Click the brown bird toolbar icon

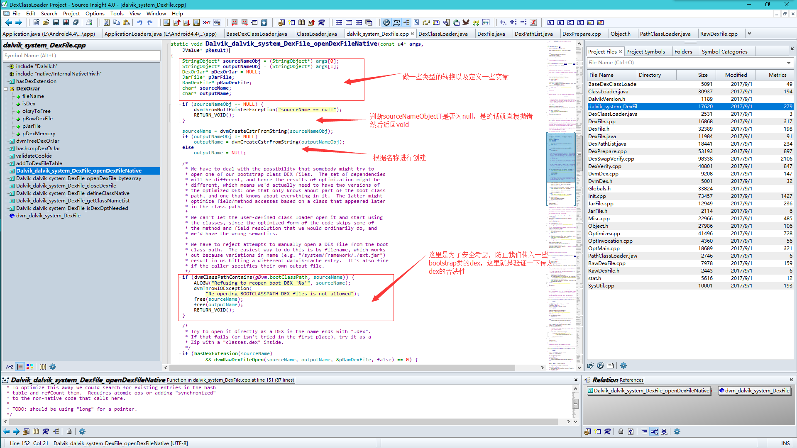click(466, 23)
